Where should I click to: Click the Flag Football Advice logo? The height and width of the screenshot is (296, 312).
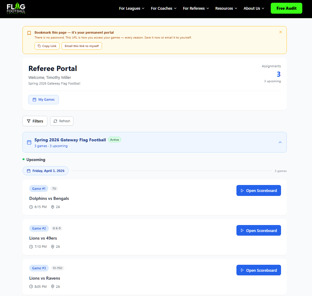click(16, 8)
